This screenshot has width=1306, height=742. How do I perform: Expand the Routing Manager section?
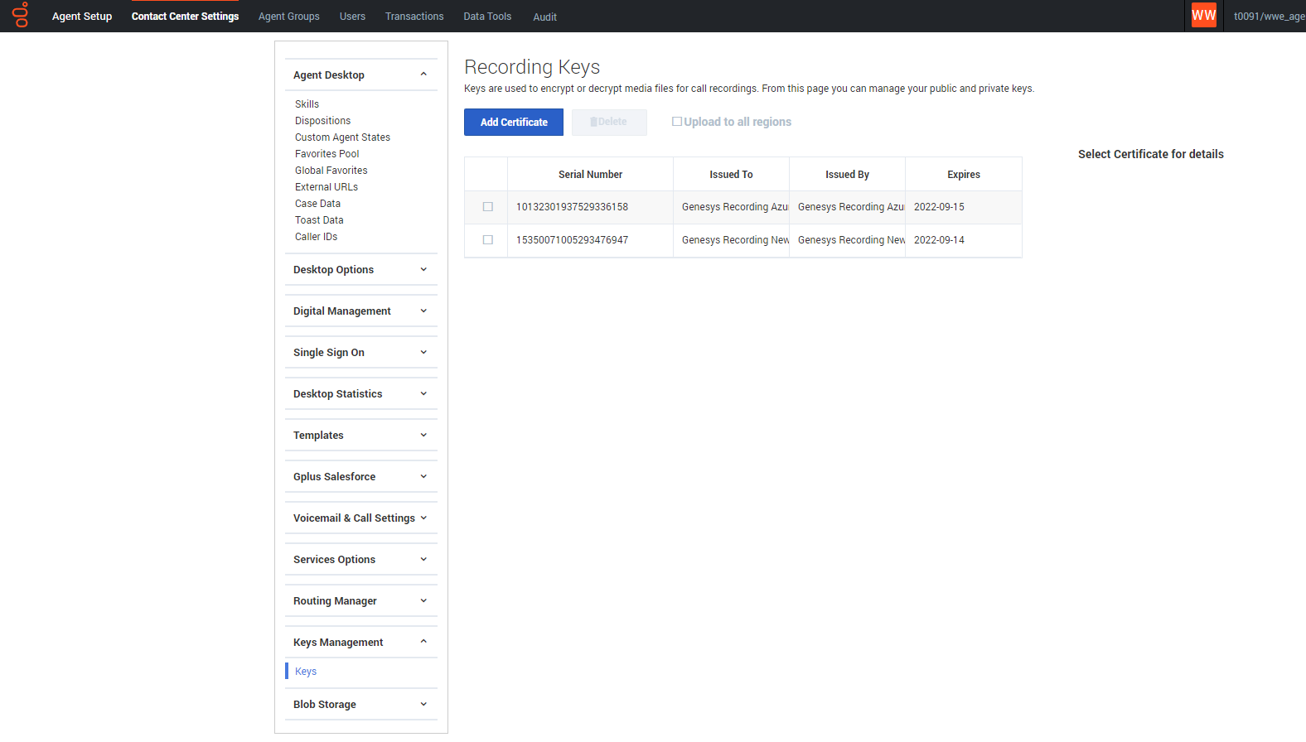pos(361,601)
